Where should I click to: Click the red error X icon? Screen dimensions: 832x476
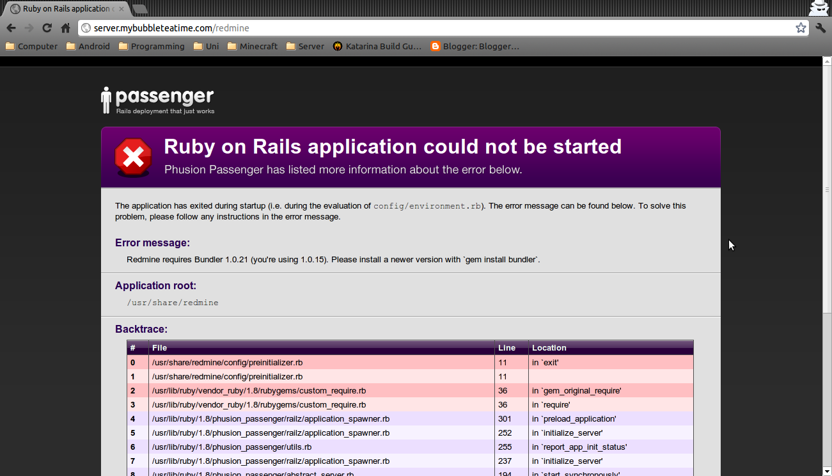(133, 157)
